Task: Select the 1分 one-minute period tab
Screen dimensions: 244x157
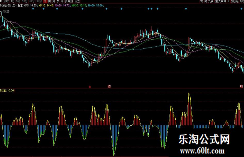Action: tap(12, 1)
